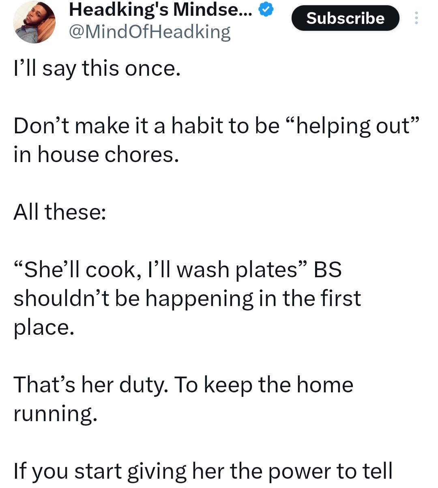Viewport: 438px width, 488px height.
Task: Click the line starting "Don't make it a habit"
Action: pos(146,126)
